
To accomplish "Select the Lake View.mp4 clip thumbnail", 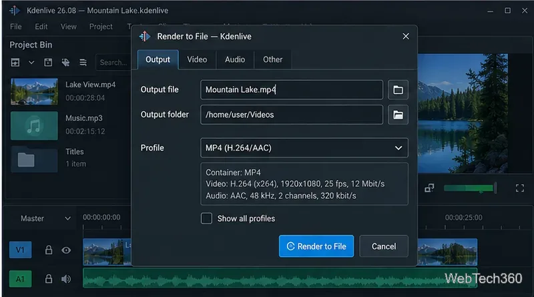I will (x=34, y=91).
